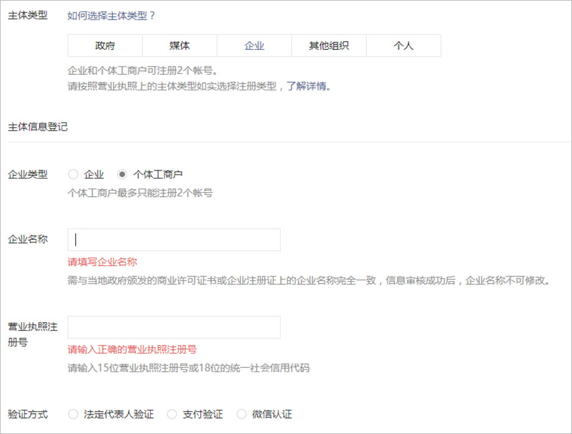
Task: Click the 营业执照注册号 input field
Action: pyautogui.click(x=174, y=327)
